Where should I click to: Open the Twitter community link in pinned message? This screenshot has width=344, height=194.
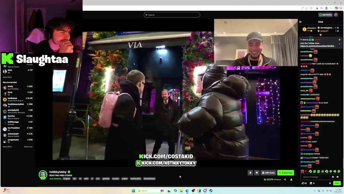pos(318,46)
